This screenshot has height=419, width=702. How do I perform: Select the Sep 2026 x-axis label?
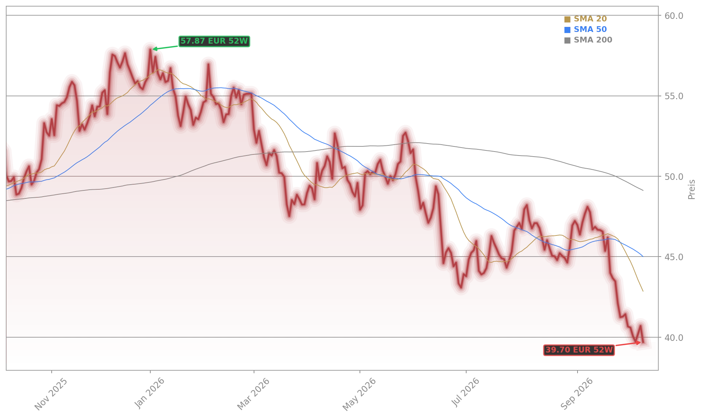point(577,394)
